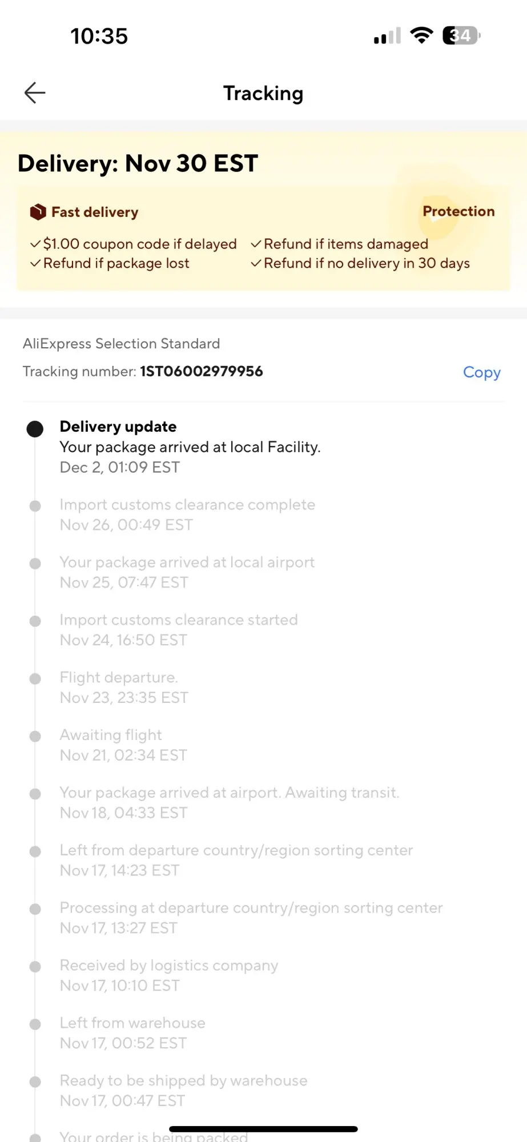
Task: Tap the Delivery: Nov 30 EST heading
Action: coord(138,163)
